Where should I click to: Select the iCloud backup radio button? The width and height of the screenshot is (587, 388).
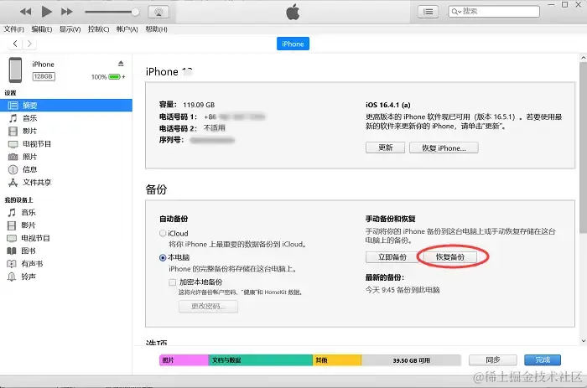click(163, 233)
